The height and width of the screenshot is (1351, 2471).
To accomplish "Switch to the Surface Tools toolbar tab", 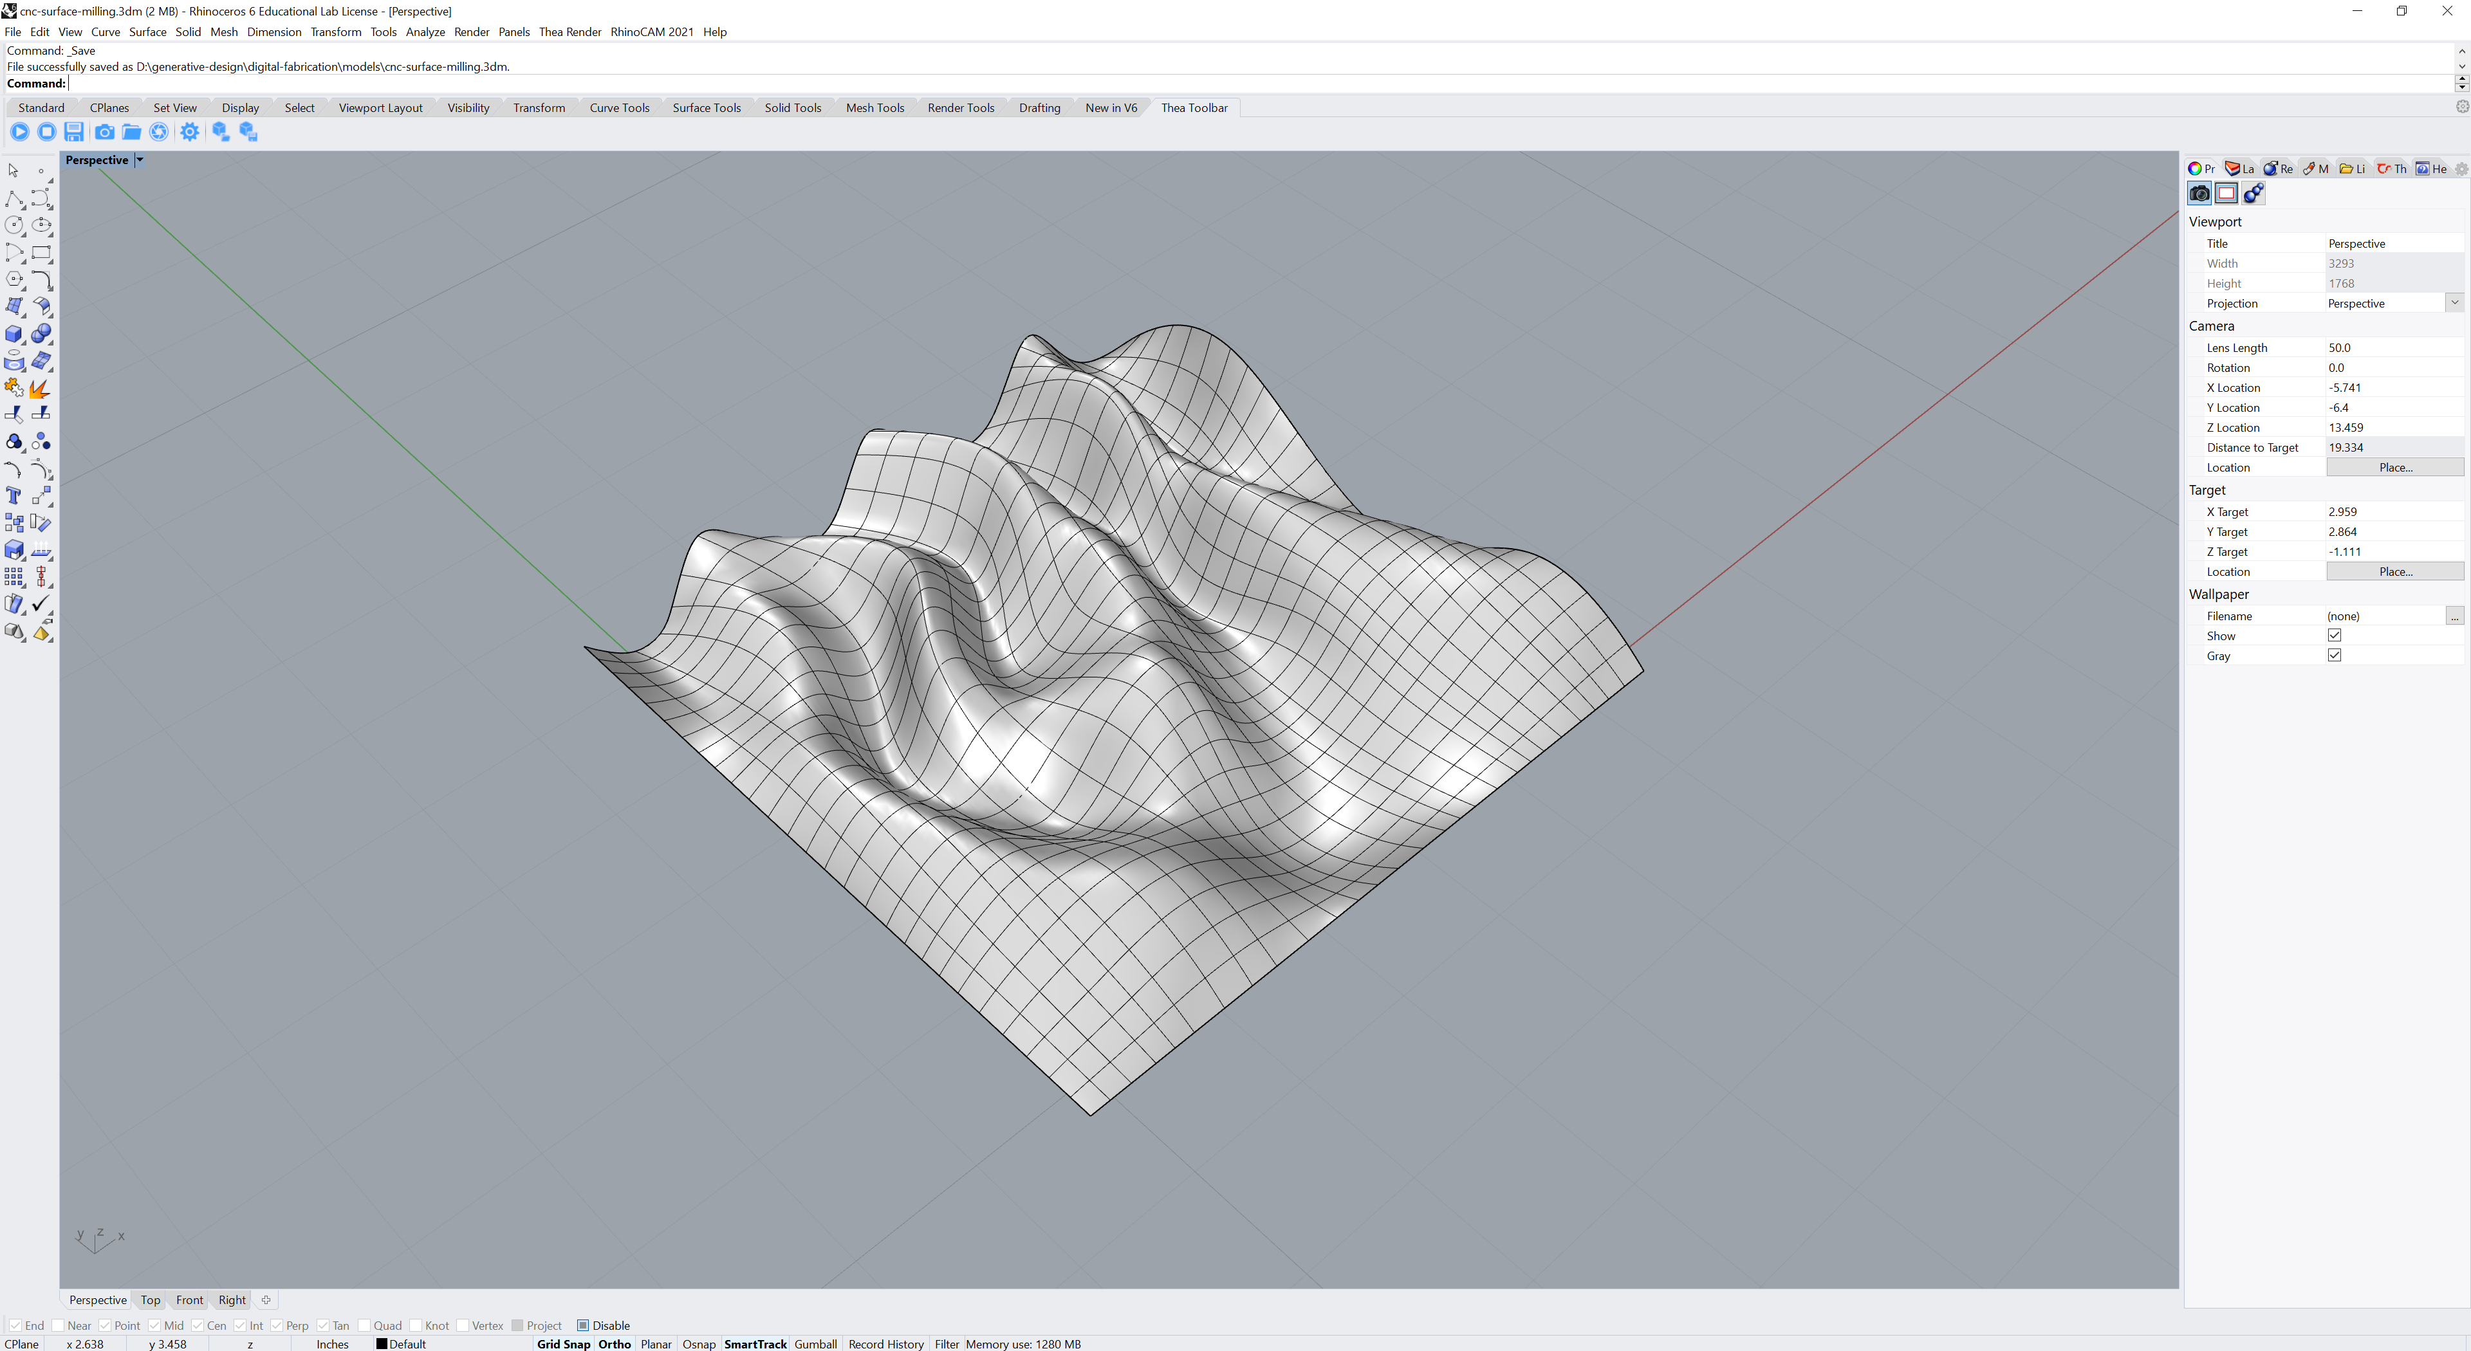I will pyautogui.click(x=706, y=107).
